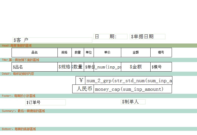Click the $金额 amount detail field
This screenshot has height=135, width=197.
click(136, 67)
